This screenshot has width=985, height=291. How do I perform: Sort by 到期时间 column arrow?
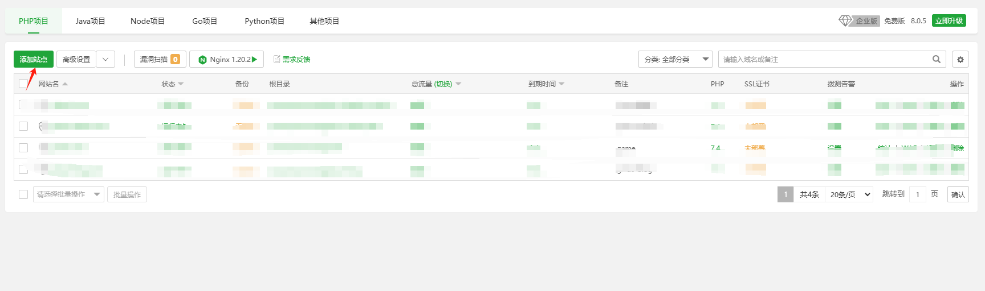pos(561,84)
